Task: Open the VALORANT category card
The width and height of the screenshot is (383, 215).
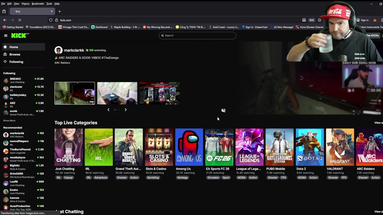Action: click(x=340, y=147)
